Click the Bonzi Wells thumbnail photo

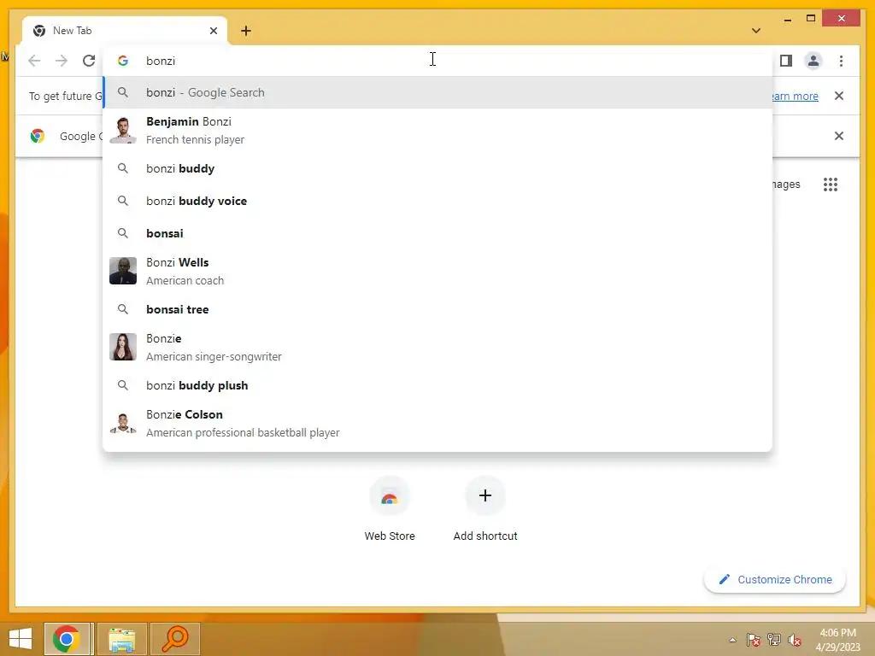[x=123, y=271]
